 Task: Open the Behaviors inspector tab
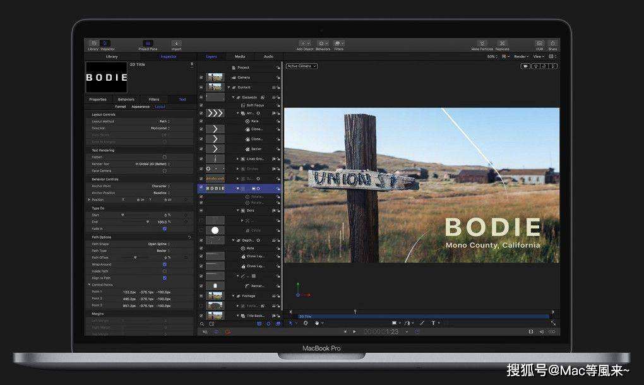(x=126, y=99)
